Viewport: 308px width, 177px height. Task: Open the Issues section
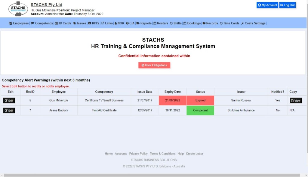[79, 23]
